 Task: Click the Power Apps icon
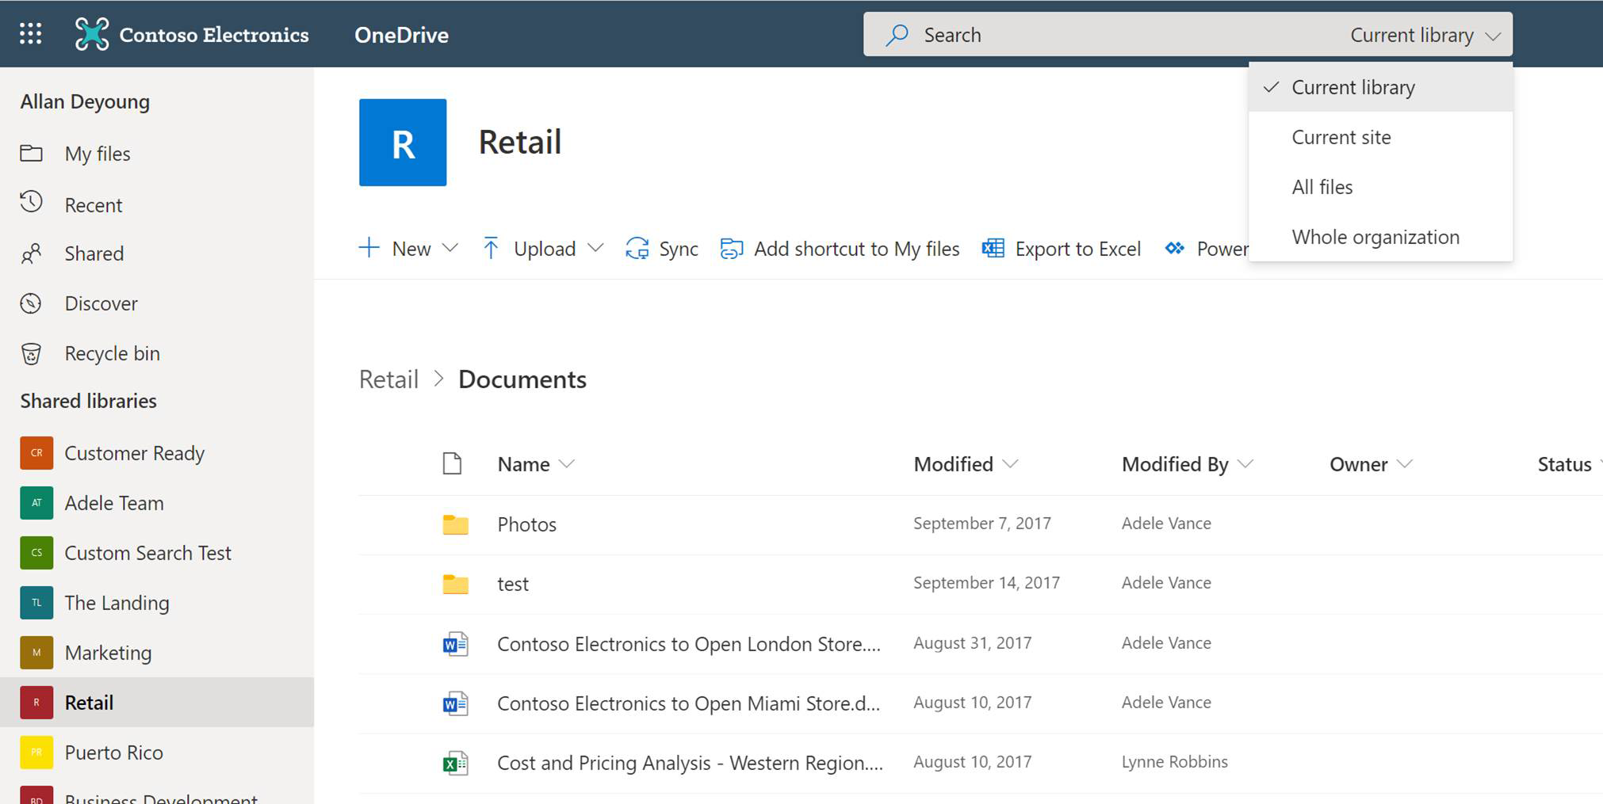click(x=1175, y=248)
